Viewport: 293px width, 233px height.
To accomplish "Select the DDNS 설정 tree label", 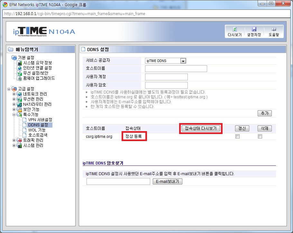I will coord(38,125).
